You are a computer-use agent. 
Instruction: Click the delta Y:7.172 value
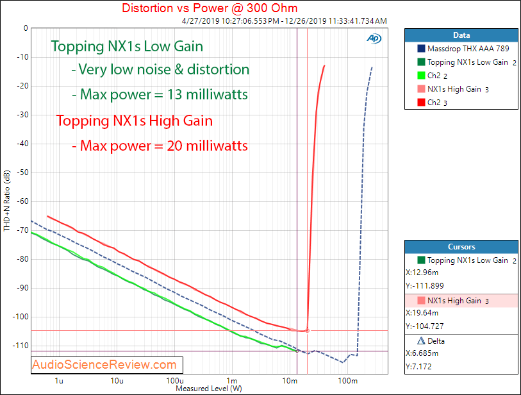418,366
